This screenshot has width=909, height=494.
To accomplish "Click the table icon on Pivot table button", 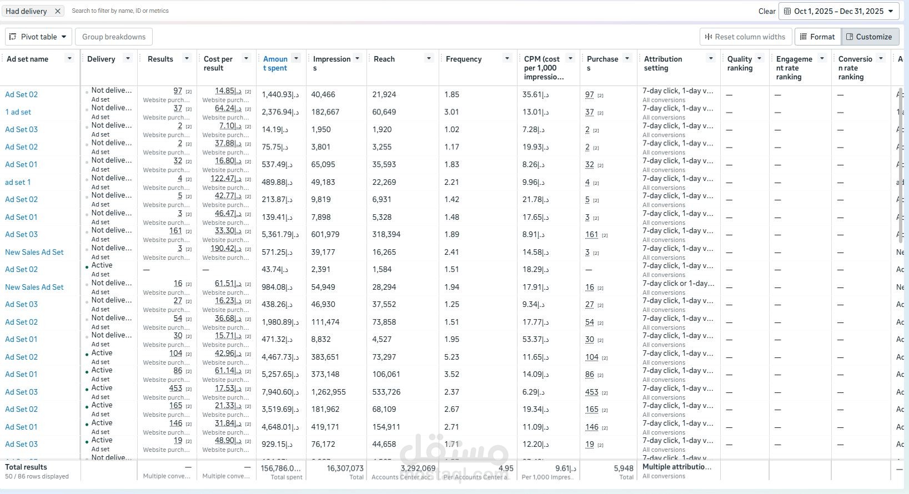I will [13, 37].
